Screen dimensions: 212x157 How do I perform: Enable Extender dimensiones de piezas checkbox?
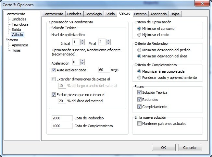[x=54, y=79]
